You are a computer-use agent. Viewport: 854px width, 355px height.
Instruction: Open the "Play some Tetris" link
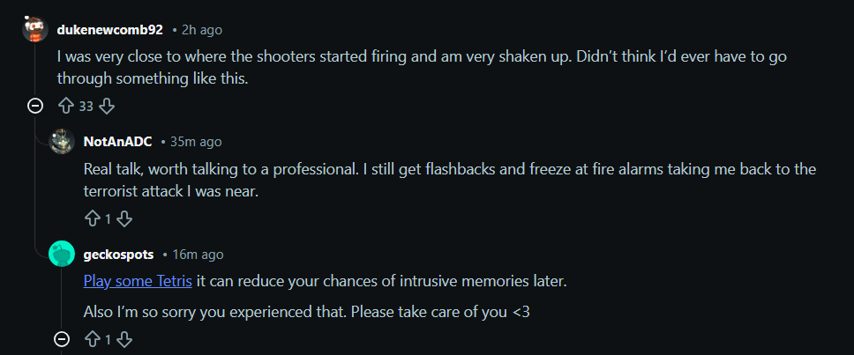[138, 282]
